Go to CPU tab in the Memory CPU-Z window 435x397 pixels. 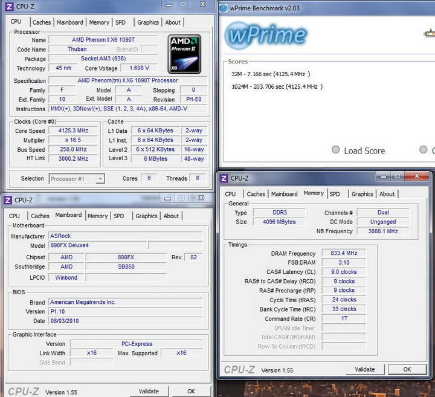(x=230, y=194)
